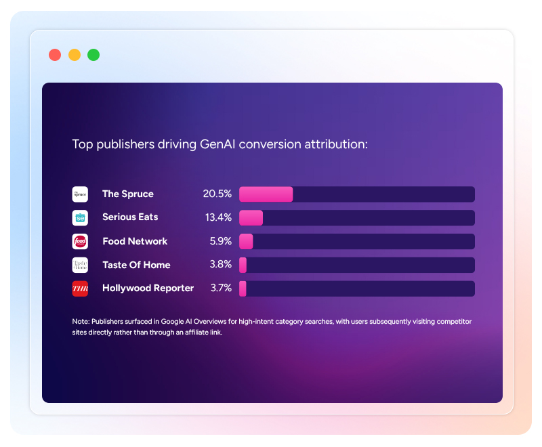This screenshot has width=542, height=447.
Task: Click the Hollywood Reporter 3.7% bar
Action: click(x=356, y=289)
